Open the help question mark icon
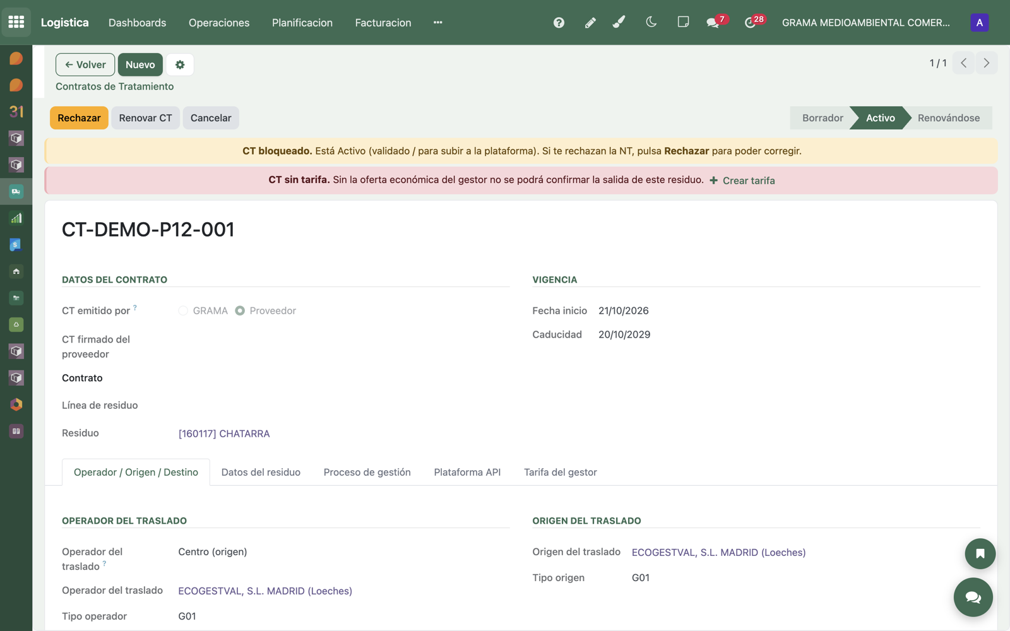Viewport: 1010px width, 631px height. tap(559, 23)
